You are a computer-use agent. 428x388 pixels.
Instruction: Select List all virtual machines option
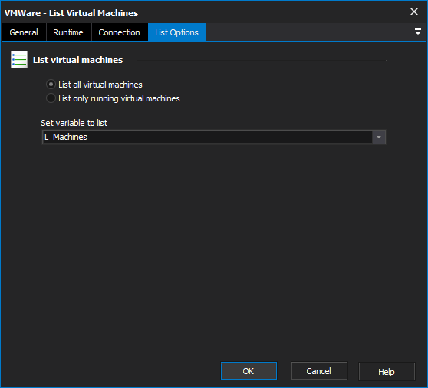click(51, 85)
